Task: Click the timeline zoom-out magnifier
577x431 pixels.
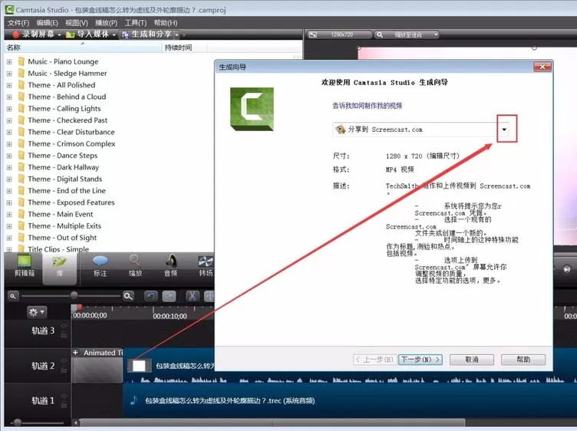Action: [x=13, y=296]
